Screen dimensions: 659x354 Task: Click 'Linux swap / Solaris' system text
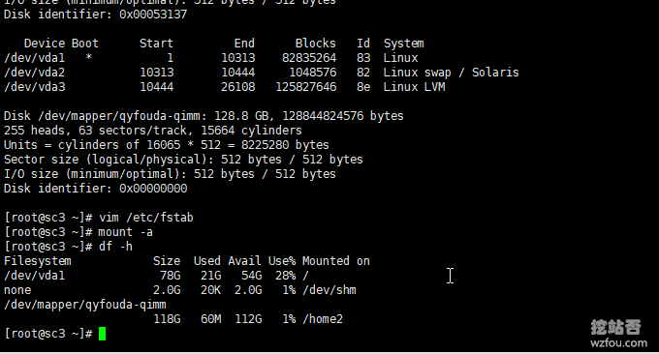coord(451,73)
